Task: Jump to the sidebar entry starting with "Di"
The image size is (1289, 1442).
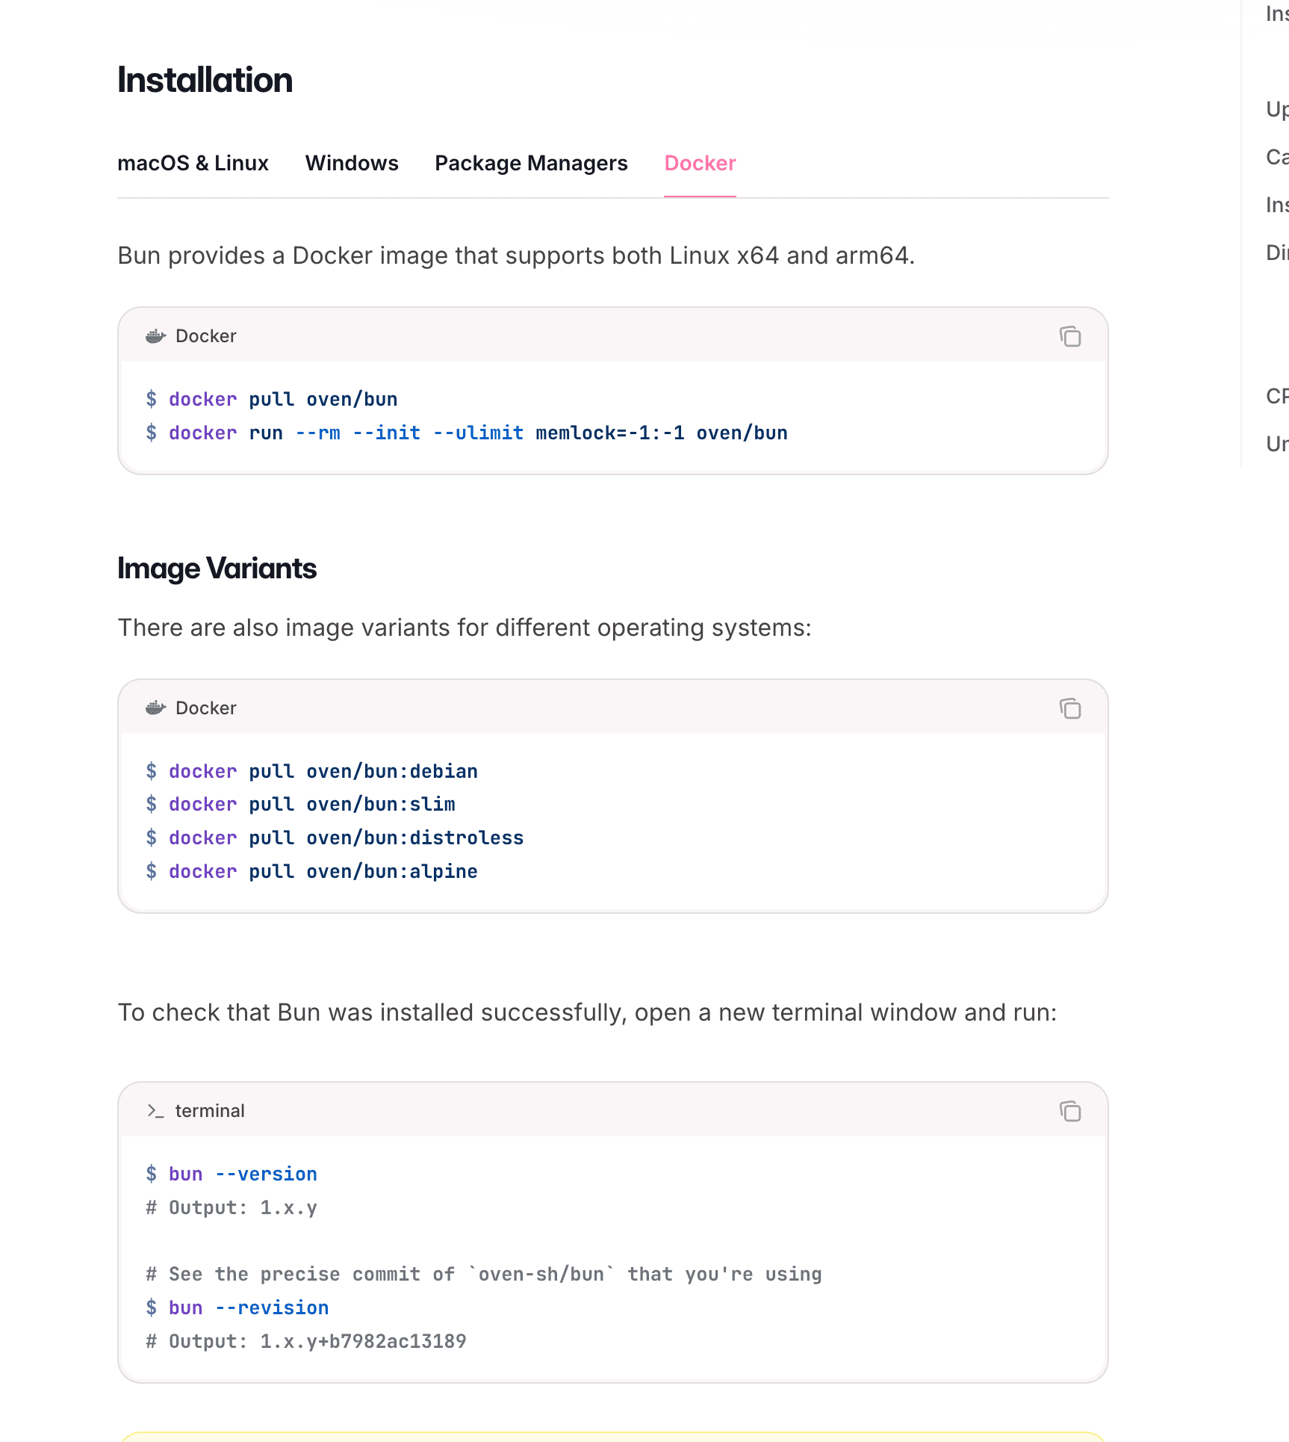Action: [1276, 253]
